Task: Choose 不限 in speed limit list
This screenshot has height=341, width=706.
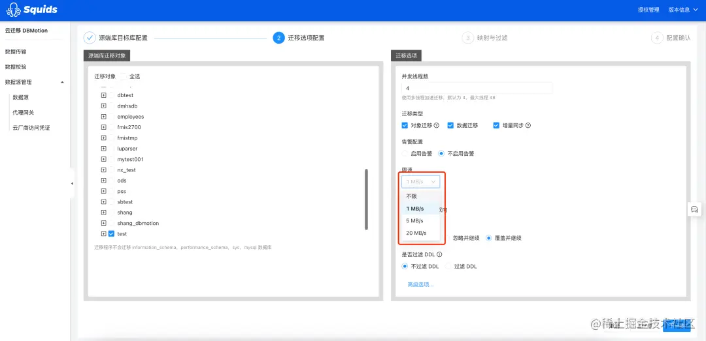Action: [x=420, y=196]
